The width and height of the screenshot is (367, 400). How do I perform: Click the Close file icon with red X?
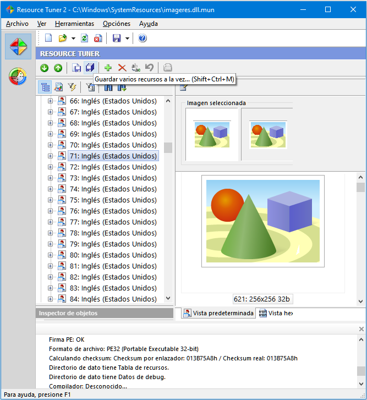pyautogui.click(x=98, y=39)
